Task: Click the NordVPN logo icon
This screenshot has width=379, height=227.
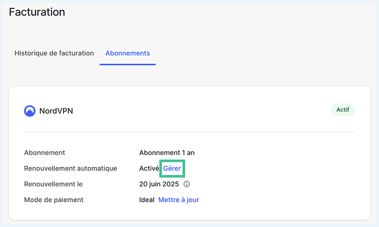Action: pos(30,111)
